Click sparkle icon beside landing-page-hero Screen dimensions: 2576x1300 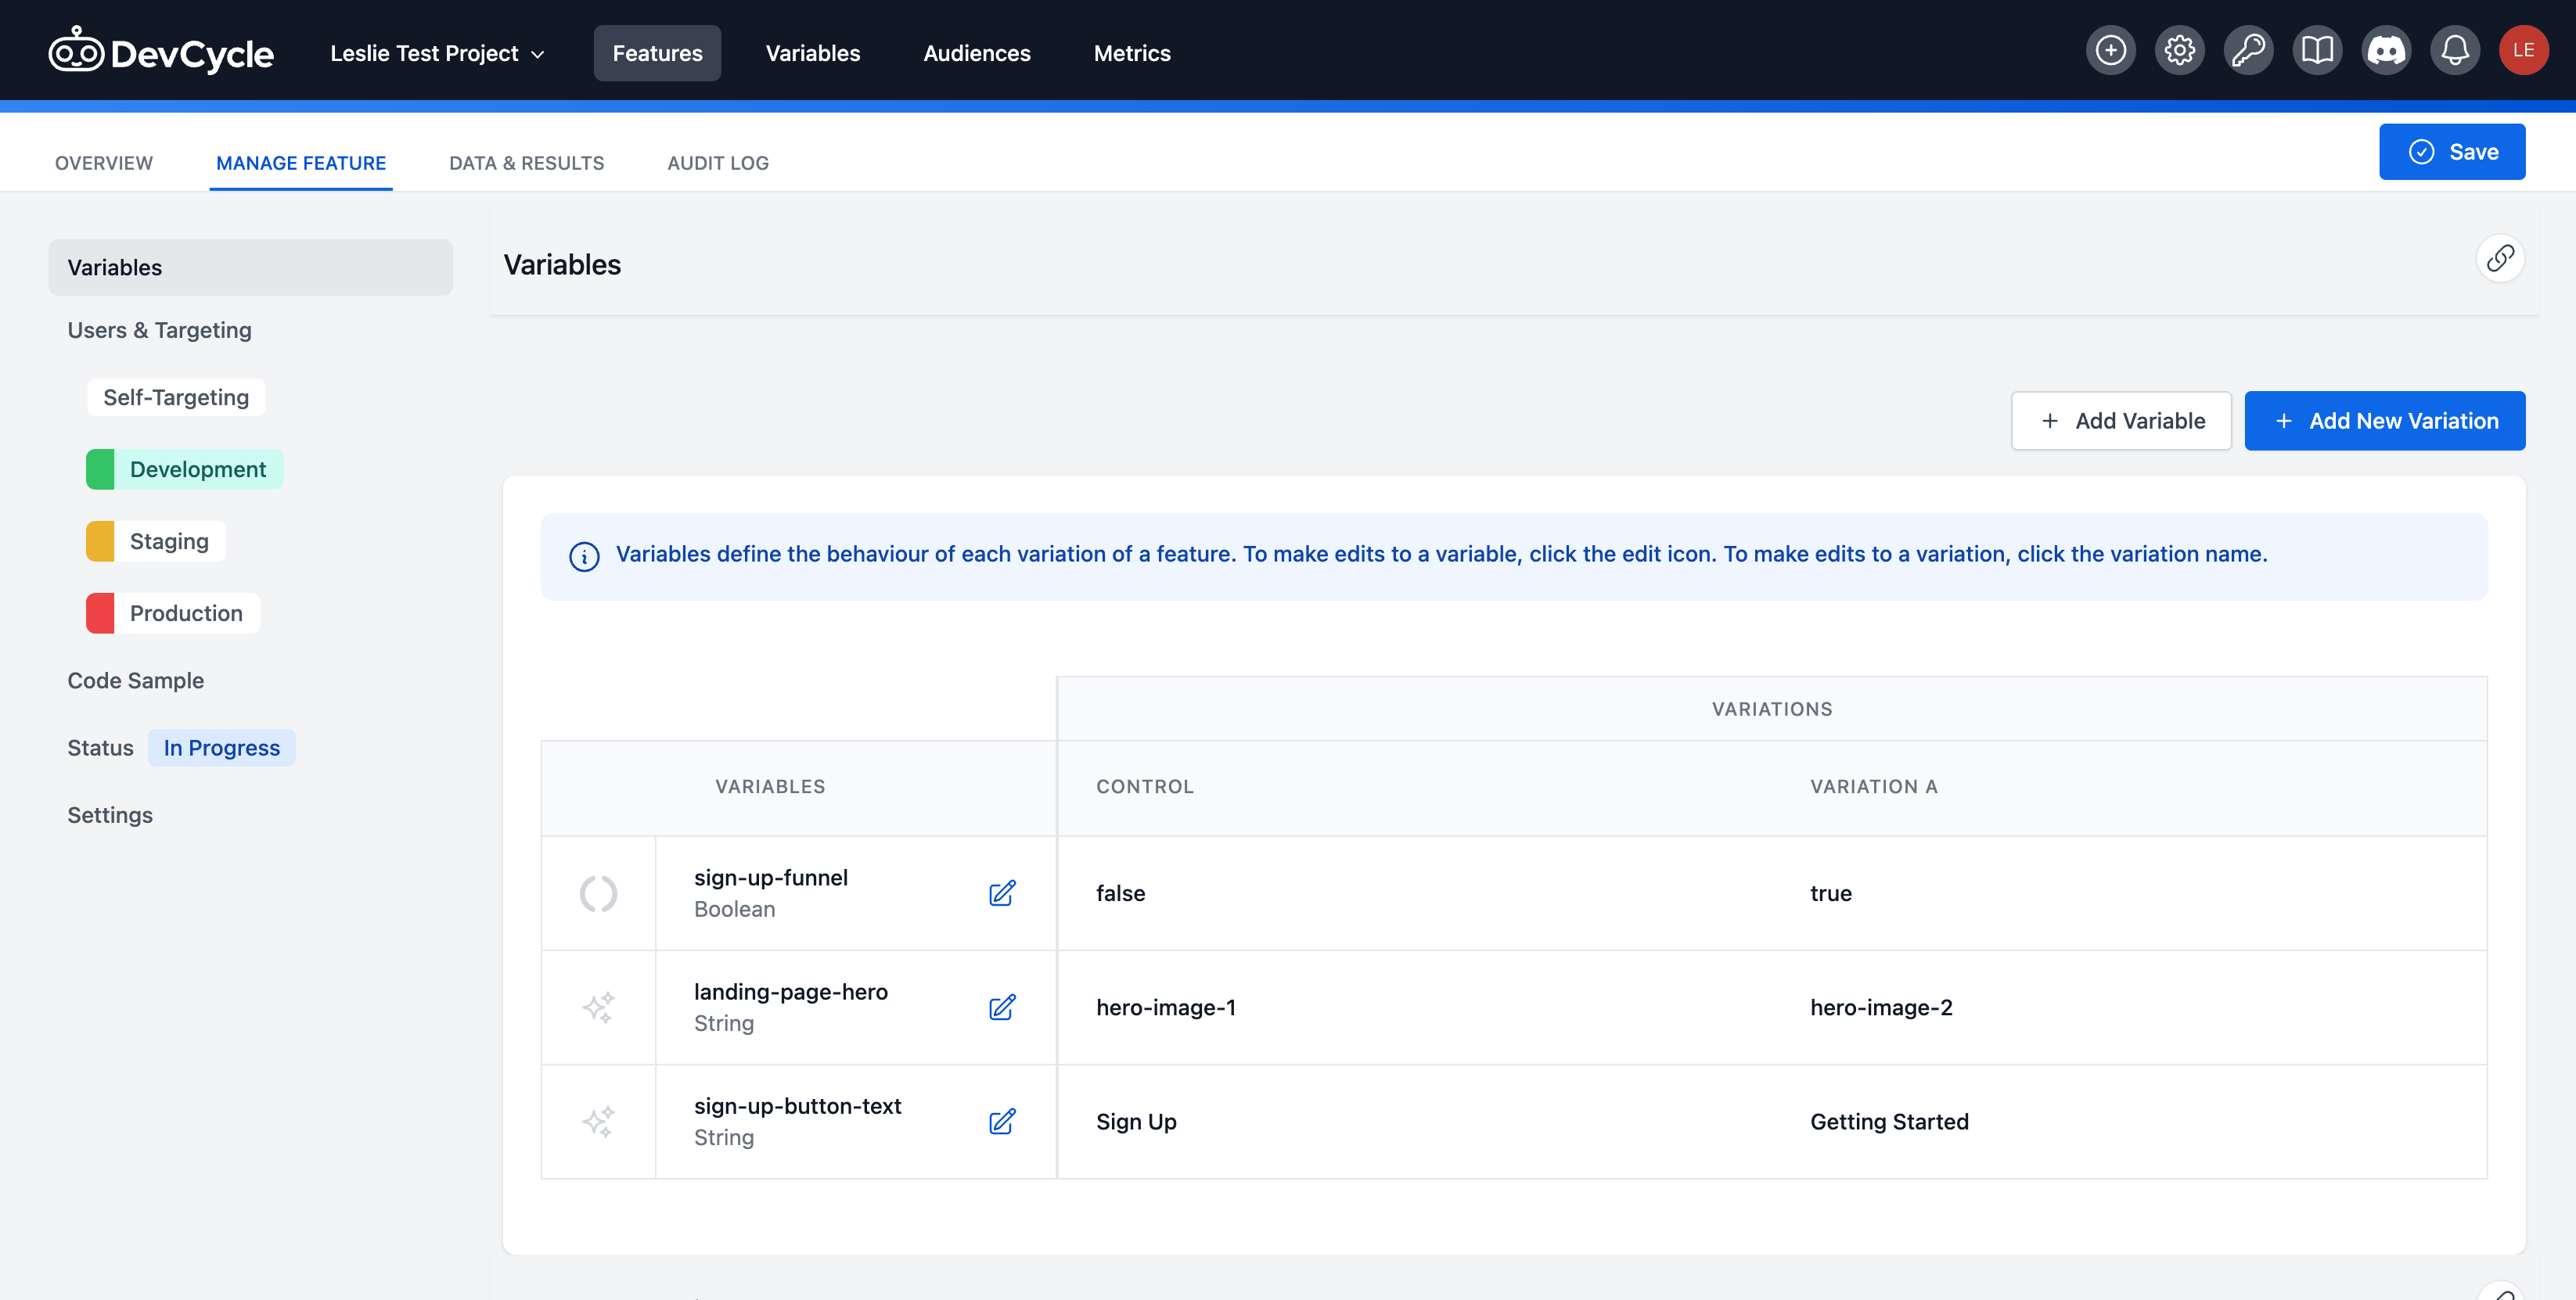click(x=598, y=1007)
